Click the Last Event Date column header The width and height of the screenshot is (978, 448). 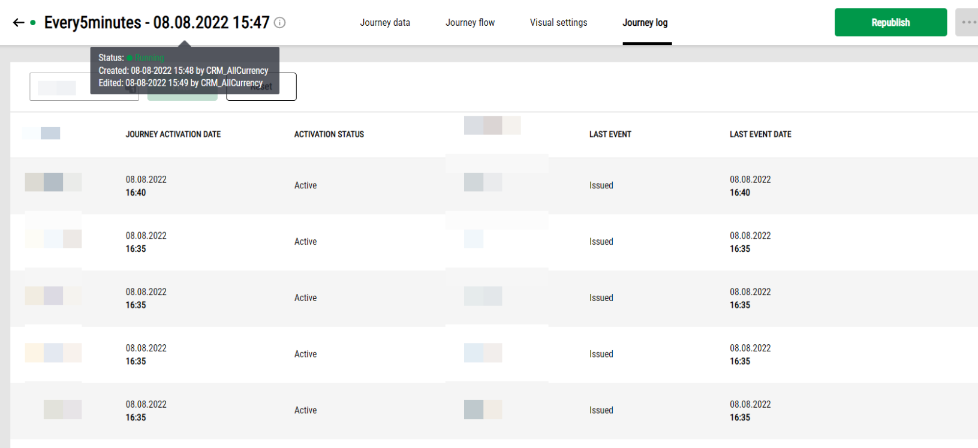pyautogui.click(x=760, y=134)
